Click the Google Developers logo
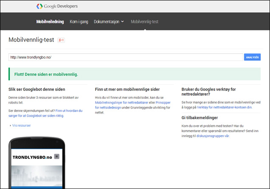270x189 pixels. pos(57,6)
